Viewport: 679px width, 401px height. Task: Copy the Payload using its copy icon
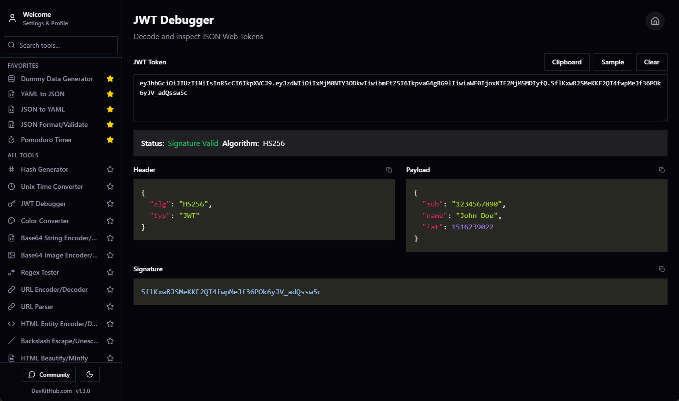click(x=661, y=170)
